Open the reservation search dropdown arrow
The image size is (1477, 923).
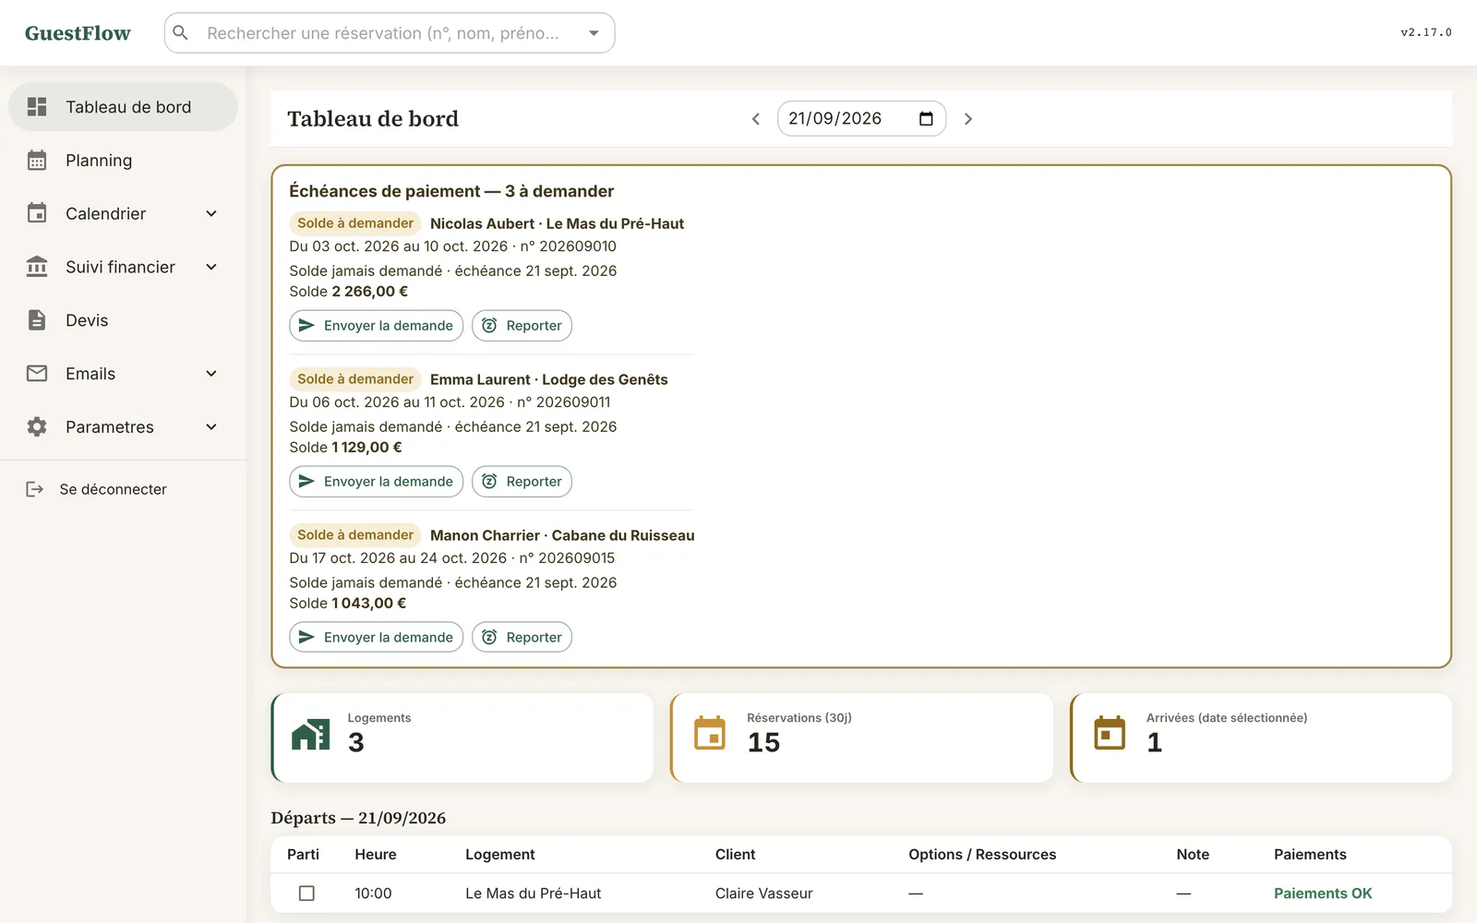tap(594, 33)
